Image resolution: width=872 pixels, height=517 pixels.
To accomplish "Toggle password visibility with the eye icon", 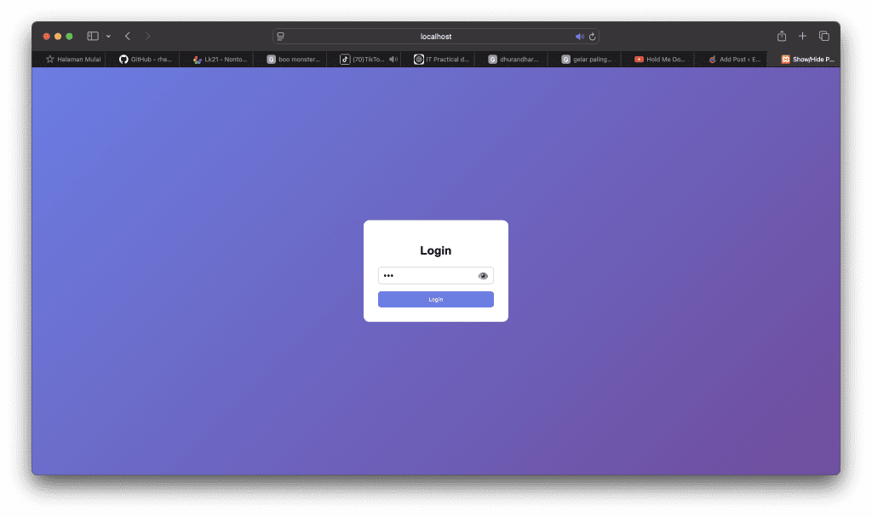I will tap(482, 275).
